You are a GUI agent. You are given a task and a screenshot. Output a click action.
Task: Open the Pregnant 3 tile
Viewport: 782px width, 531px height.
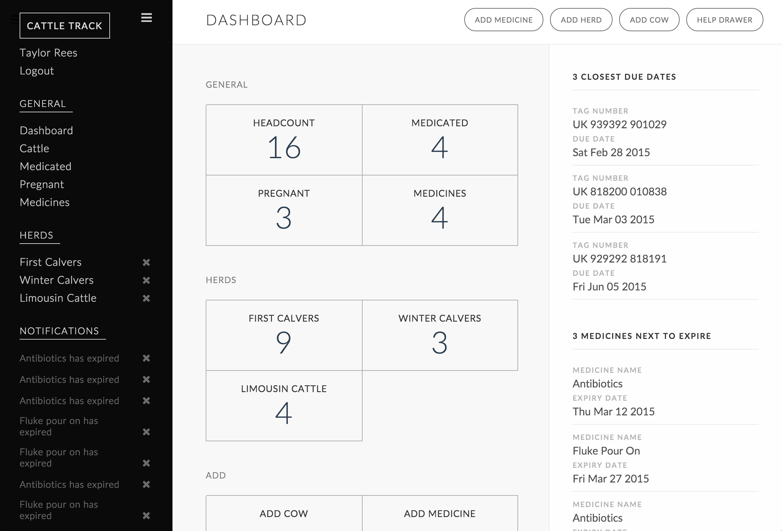click(284, 210)
